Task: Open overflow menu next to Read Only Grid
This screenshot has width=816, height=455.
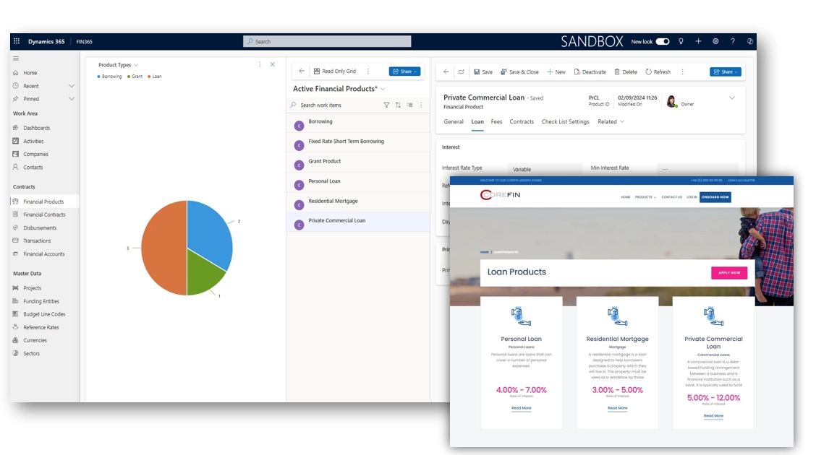Action: 368,71
